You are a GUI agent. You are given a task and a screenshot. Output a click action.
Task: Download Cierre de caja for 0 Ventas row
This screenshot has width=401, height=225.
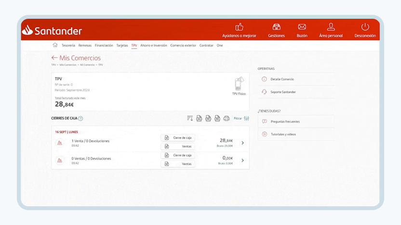178,155
